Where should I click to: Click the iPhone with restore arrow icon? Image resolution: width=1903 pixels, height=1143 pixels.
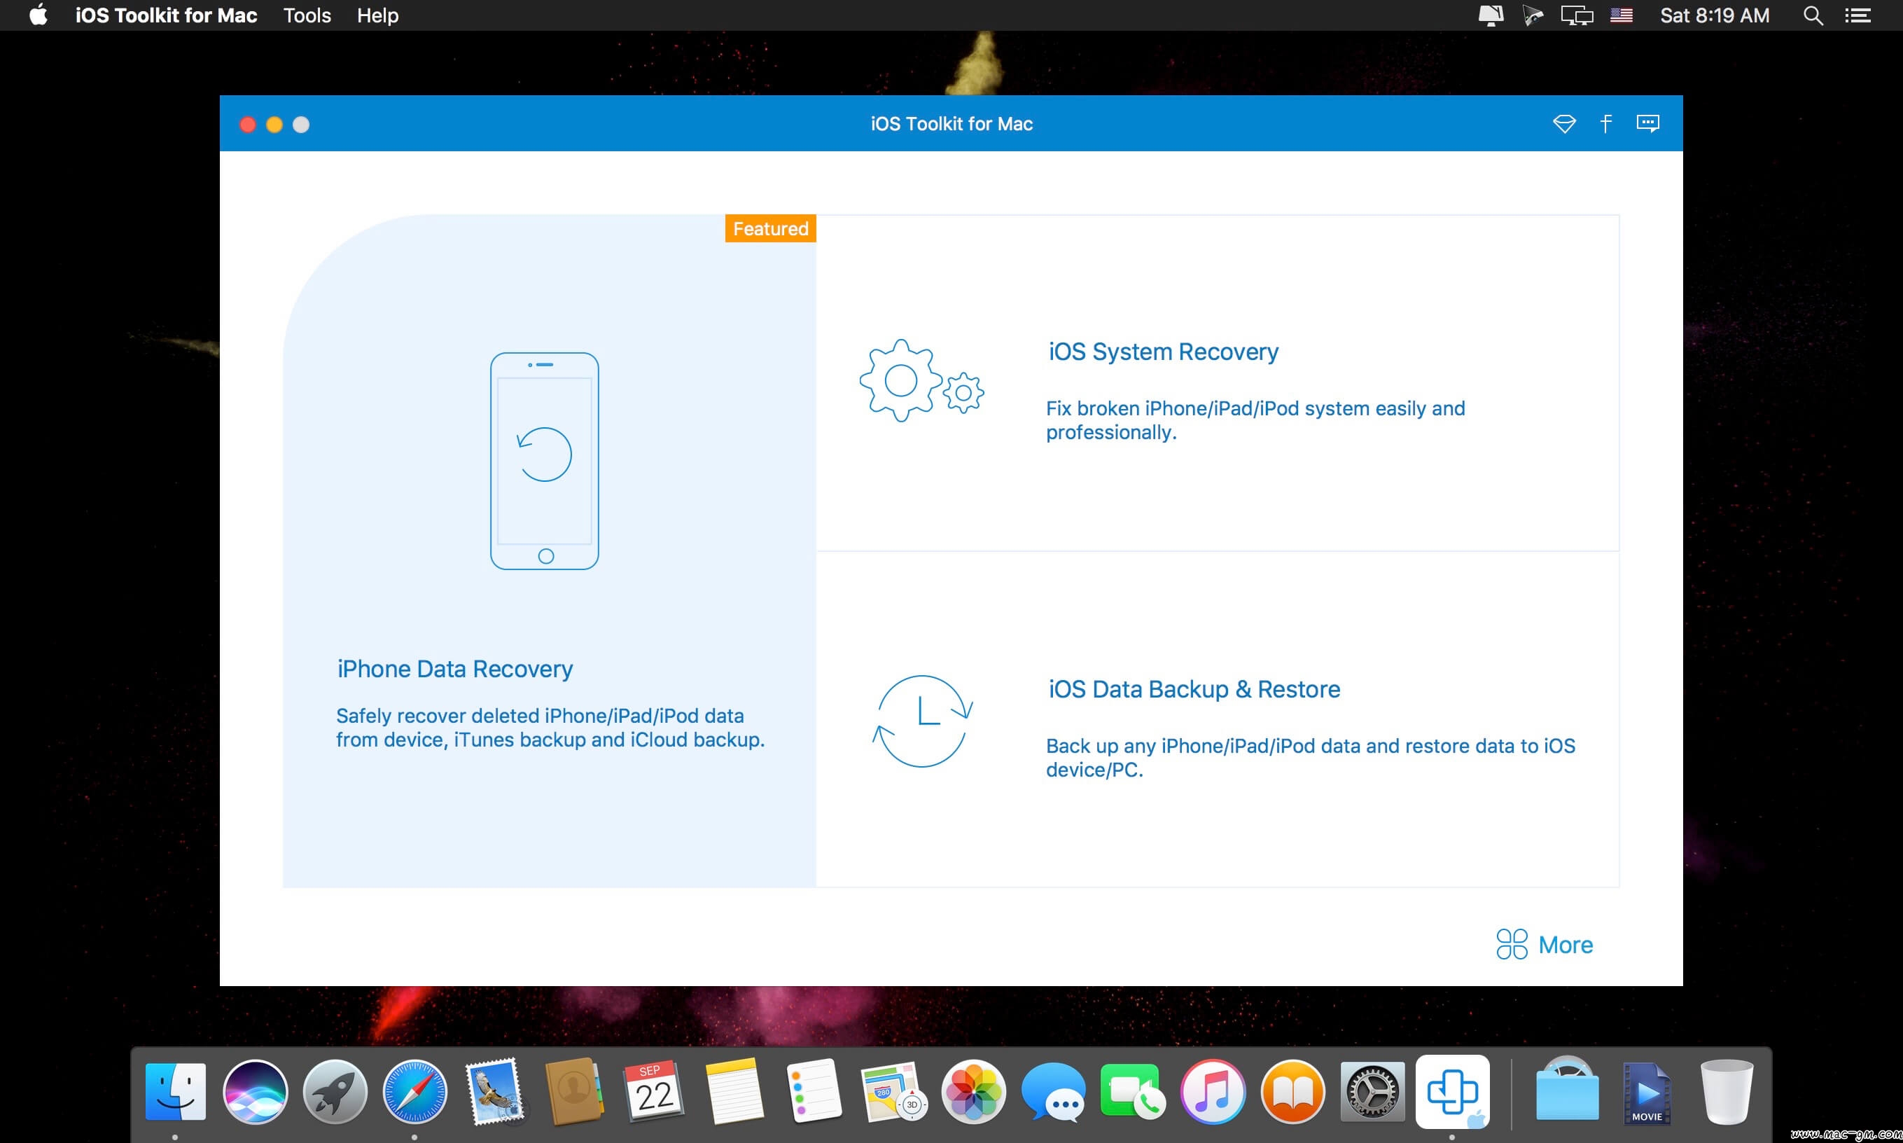[x=544, y=461]
